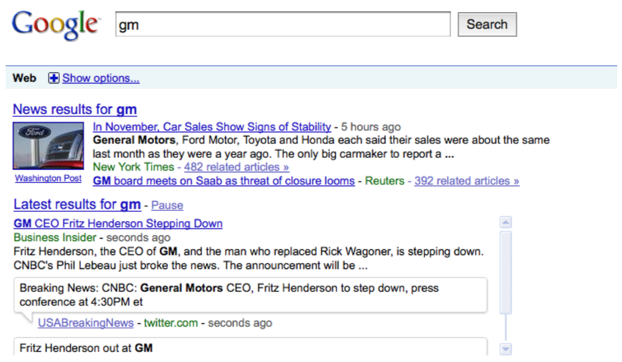This screenshot has width=622, height=362.
Task: Open 'GM board meets on Saab' article
Action: click(224, 181)
